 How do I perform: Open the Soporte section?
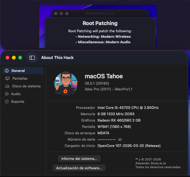(x=23, y=102)
